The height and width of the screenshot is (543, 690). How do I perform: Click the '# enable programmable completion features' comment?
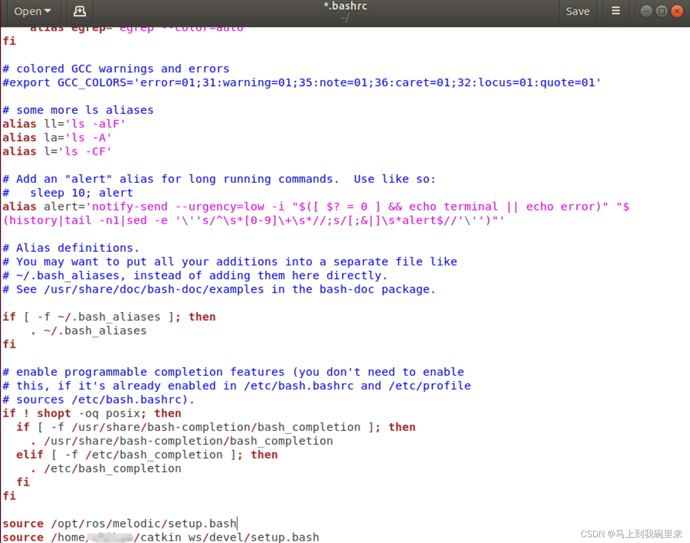pyautogui.click(x=233, y=372)
